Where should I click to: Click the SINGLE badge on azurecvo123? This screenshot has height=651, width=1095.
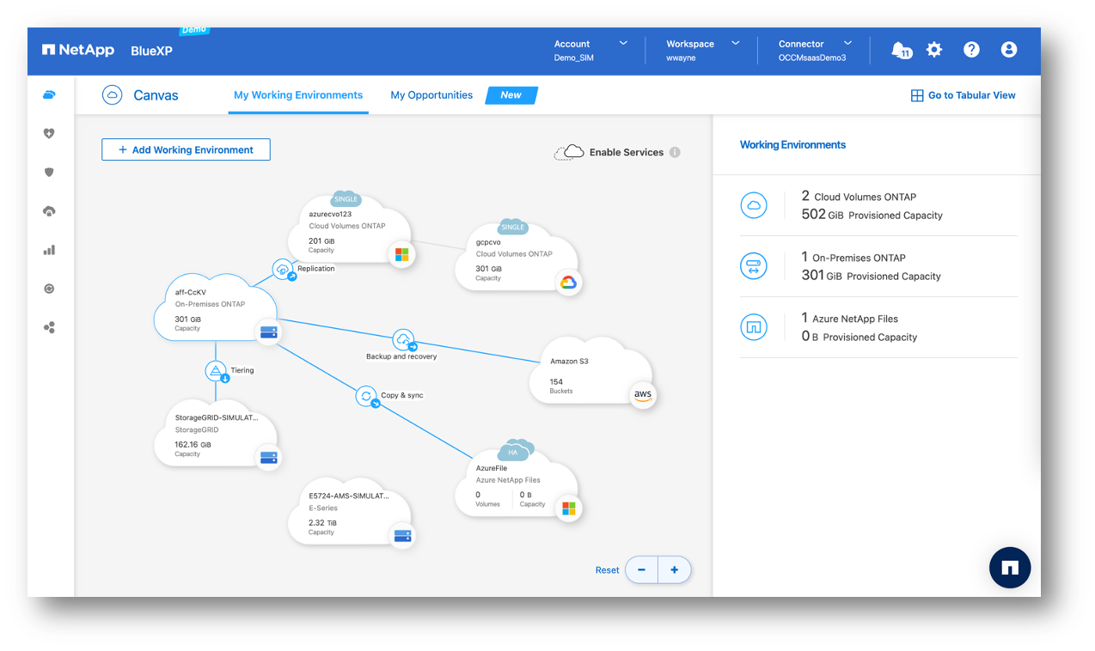pos(346,199)
